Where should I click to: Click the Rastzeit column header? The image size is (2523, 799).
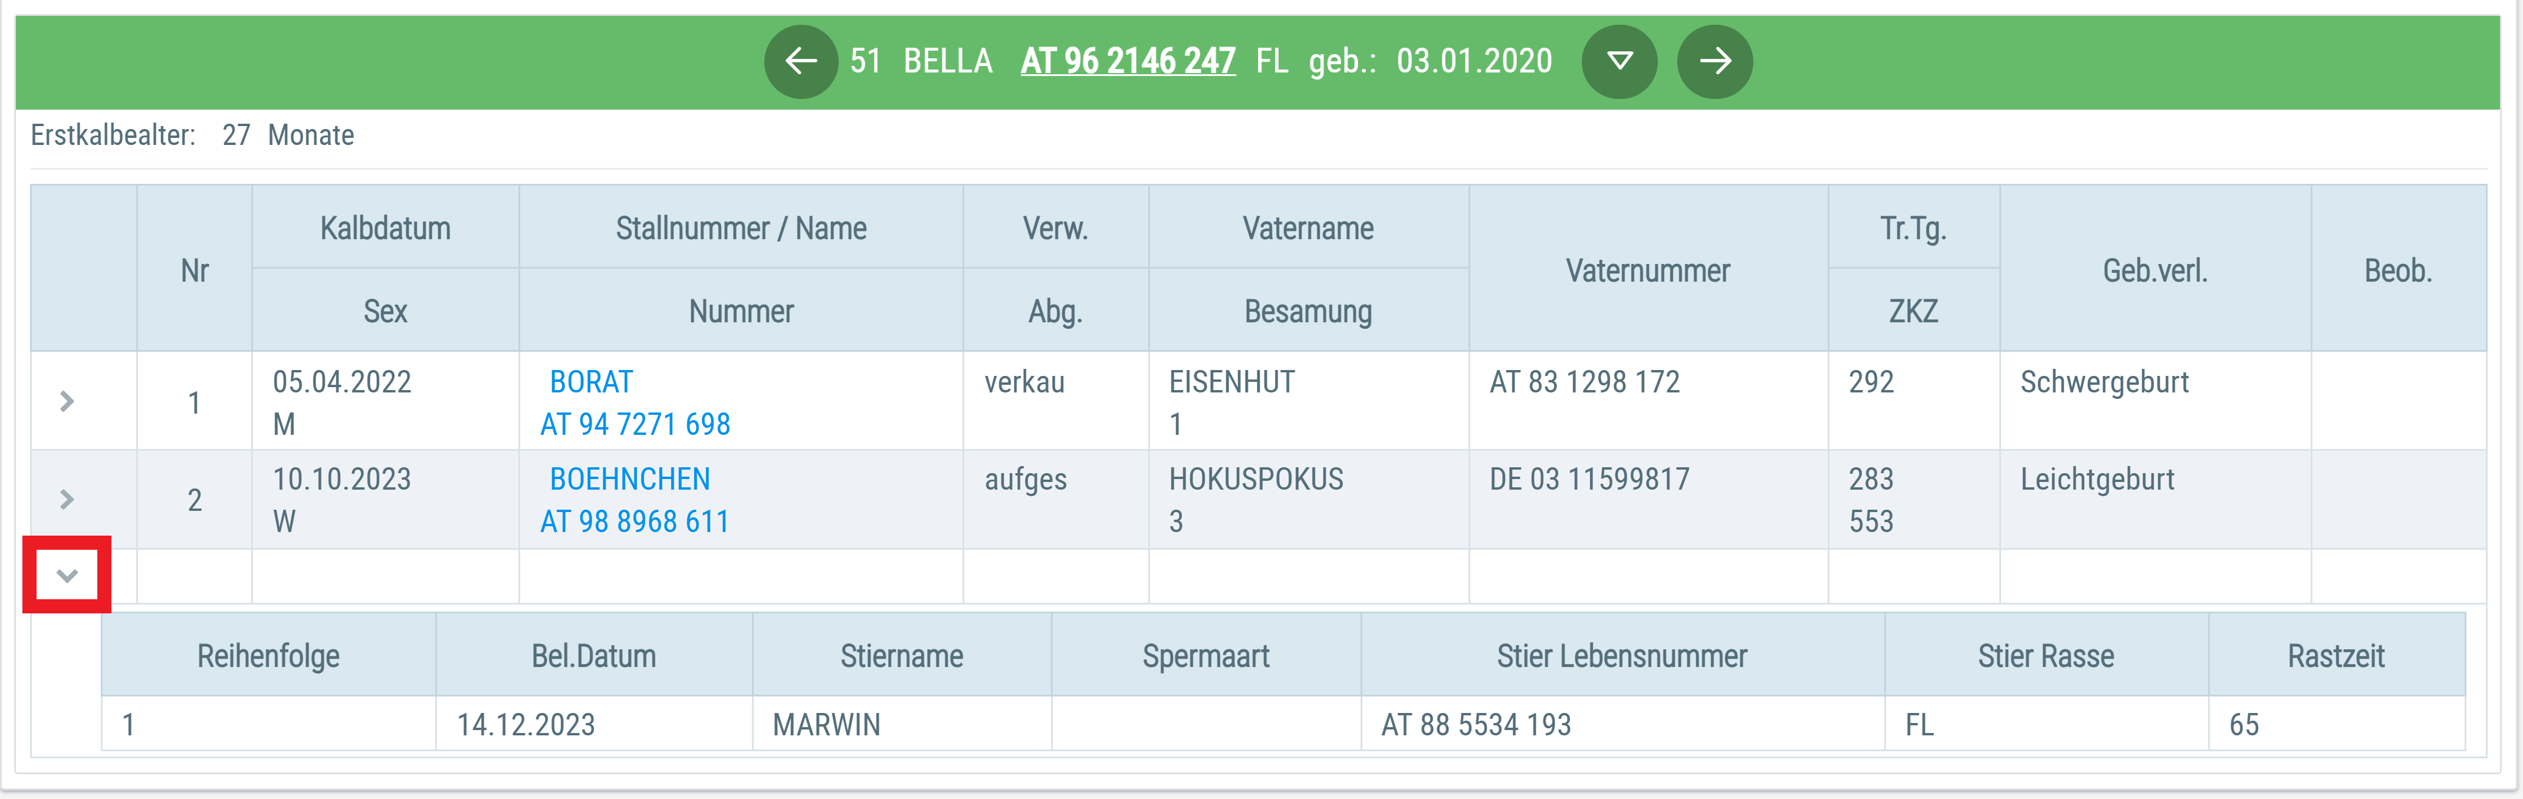tap(2336, 655)
